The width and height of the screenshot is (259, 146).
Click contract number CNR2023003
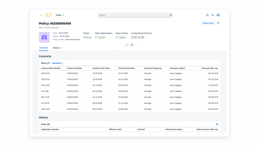click(73, 85)
